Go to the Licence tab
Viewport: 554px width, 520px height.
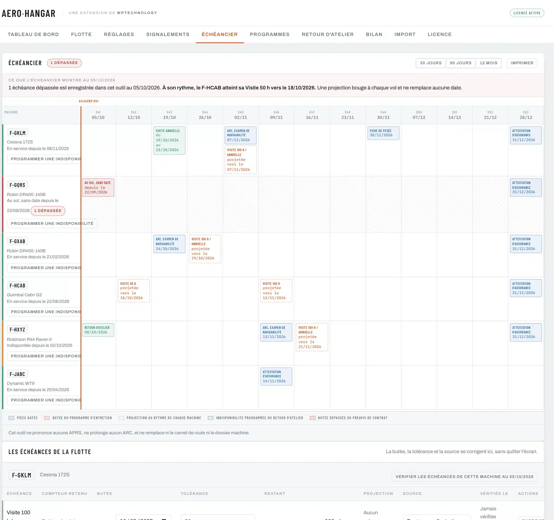440,34
